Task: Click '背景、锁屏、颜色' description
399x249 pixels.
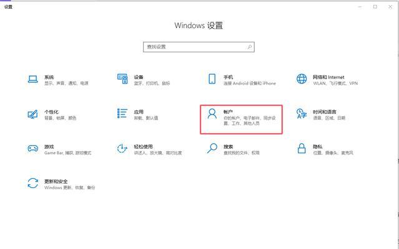Action: (x=60, y=118)
